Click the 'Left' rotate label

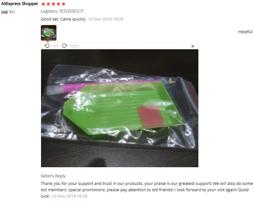coord(55,46)
